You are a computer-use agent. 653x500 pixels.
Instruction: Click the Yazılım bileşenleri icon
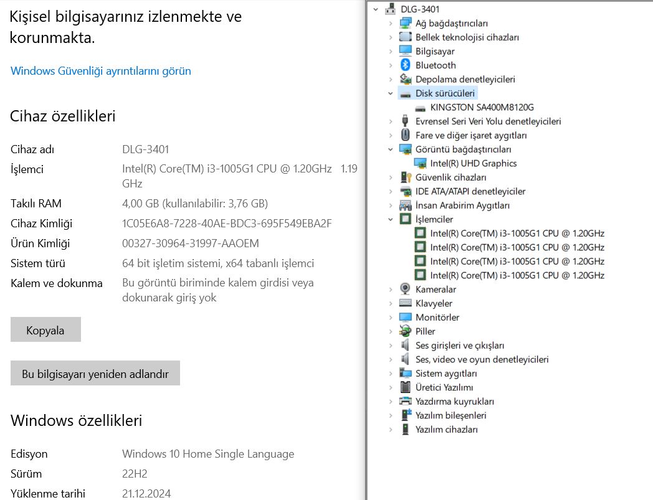(x=406, y=415)
